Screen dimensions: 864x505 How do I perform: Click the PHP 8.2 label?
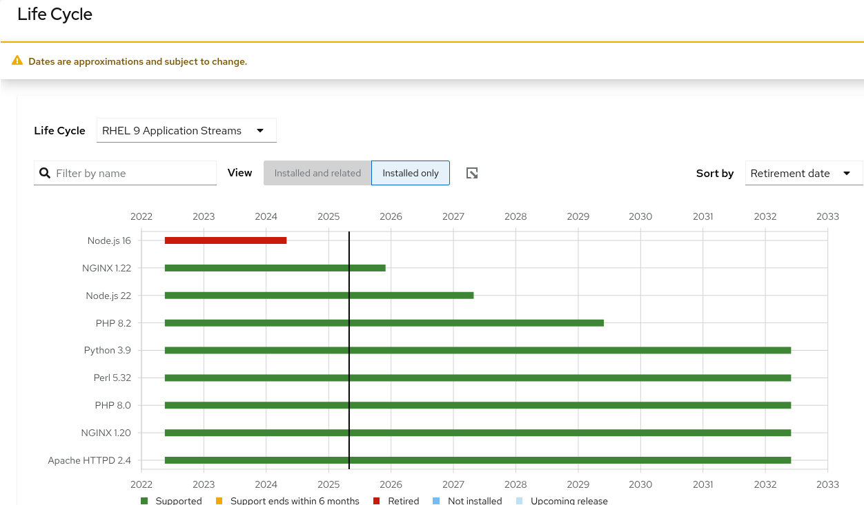click(x=113, y=322)
